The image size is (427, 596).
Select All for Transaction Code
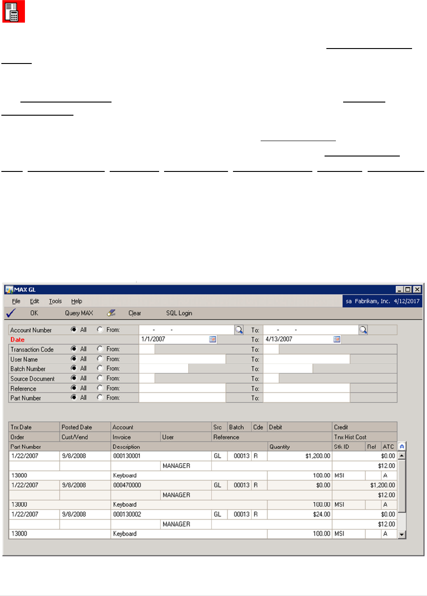pos(74,349)
